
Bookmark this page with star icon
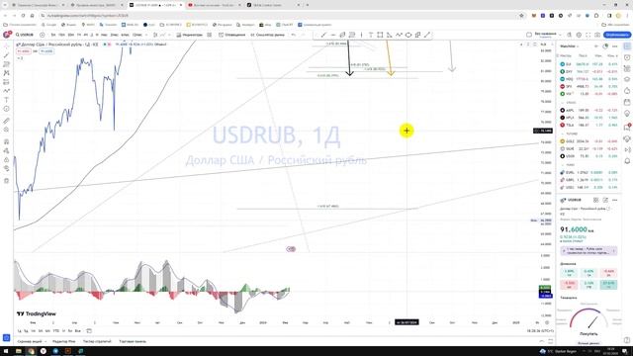point(521,16)
